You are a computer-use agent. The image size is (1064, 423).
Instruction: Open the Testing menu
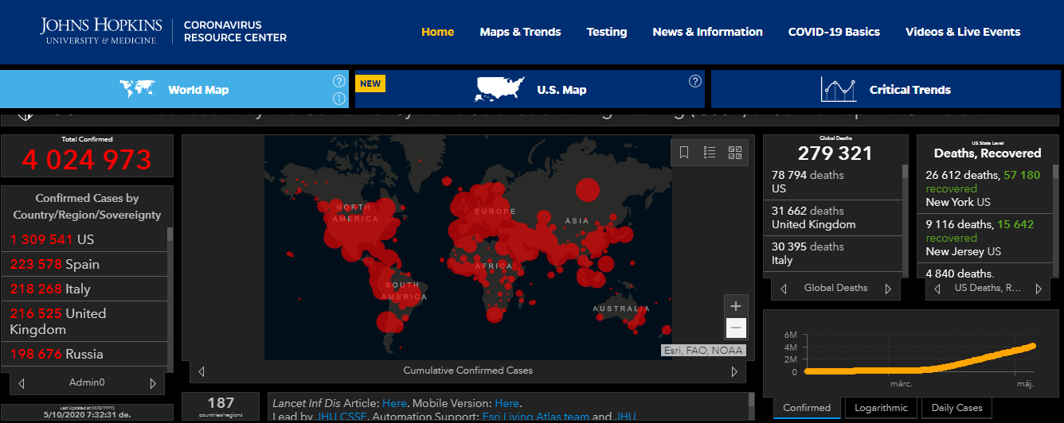pos(607,32)
